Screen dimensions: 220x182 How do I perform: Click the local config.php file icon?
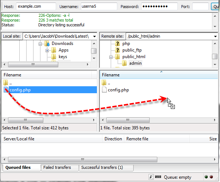pos(6,90)
